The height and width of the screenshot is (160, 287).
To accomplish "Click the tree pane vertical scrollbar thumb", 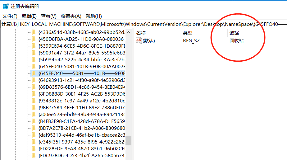I will [129, 141].
